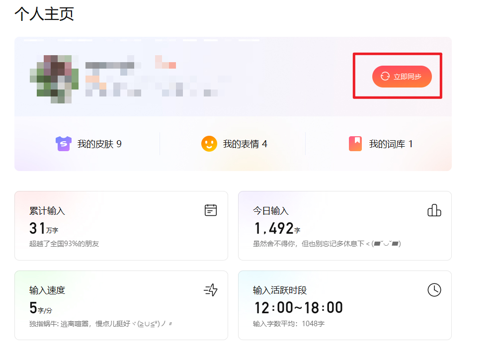
Task: Open the purple shirt skin icon
Action: point(64,144)
